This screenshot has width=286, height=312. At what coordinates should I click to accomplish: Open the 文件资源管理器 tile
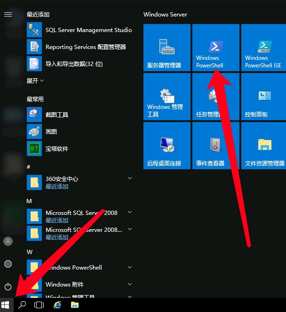[x=263, y=146]
